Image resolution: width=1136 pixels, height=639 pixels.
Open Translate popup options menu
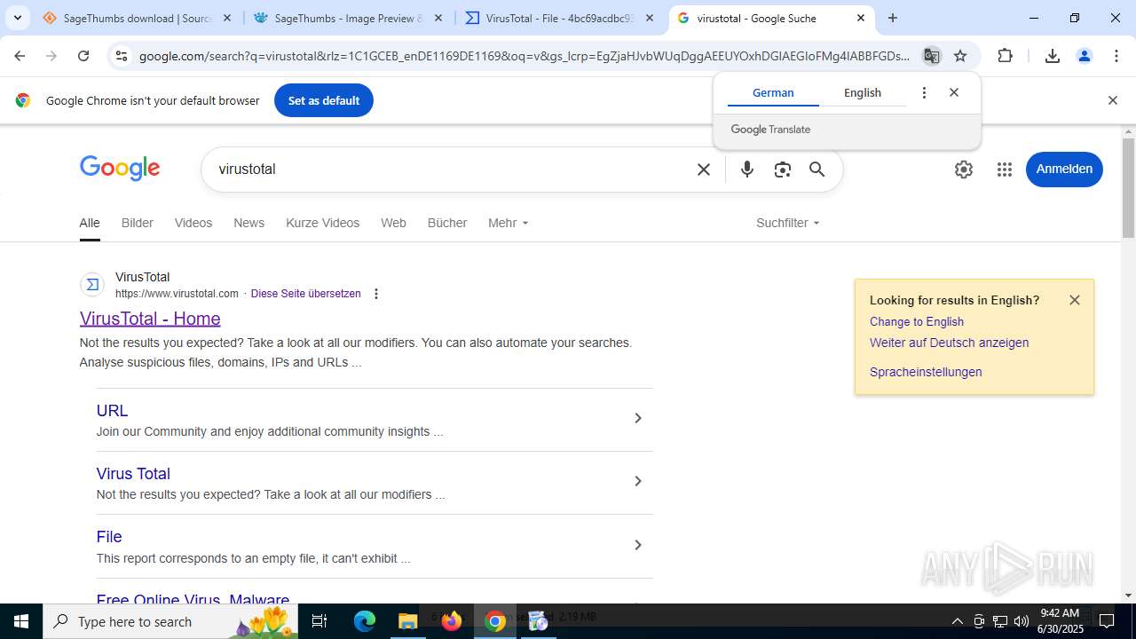click(x=924, y=92)
